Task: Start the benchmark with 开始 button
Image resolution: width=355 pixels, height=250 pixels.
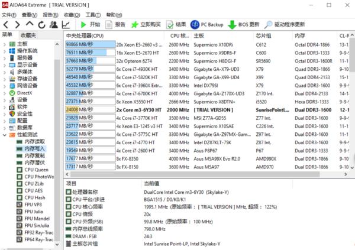Action: click(x=91, y=24)
